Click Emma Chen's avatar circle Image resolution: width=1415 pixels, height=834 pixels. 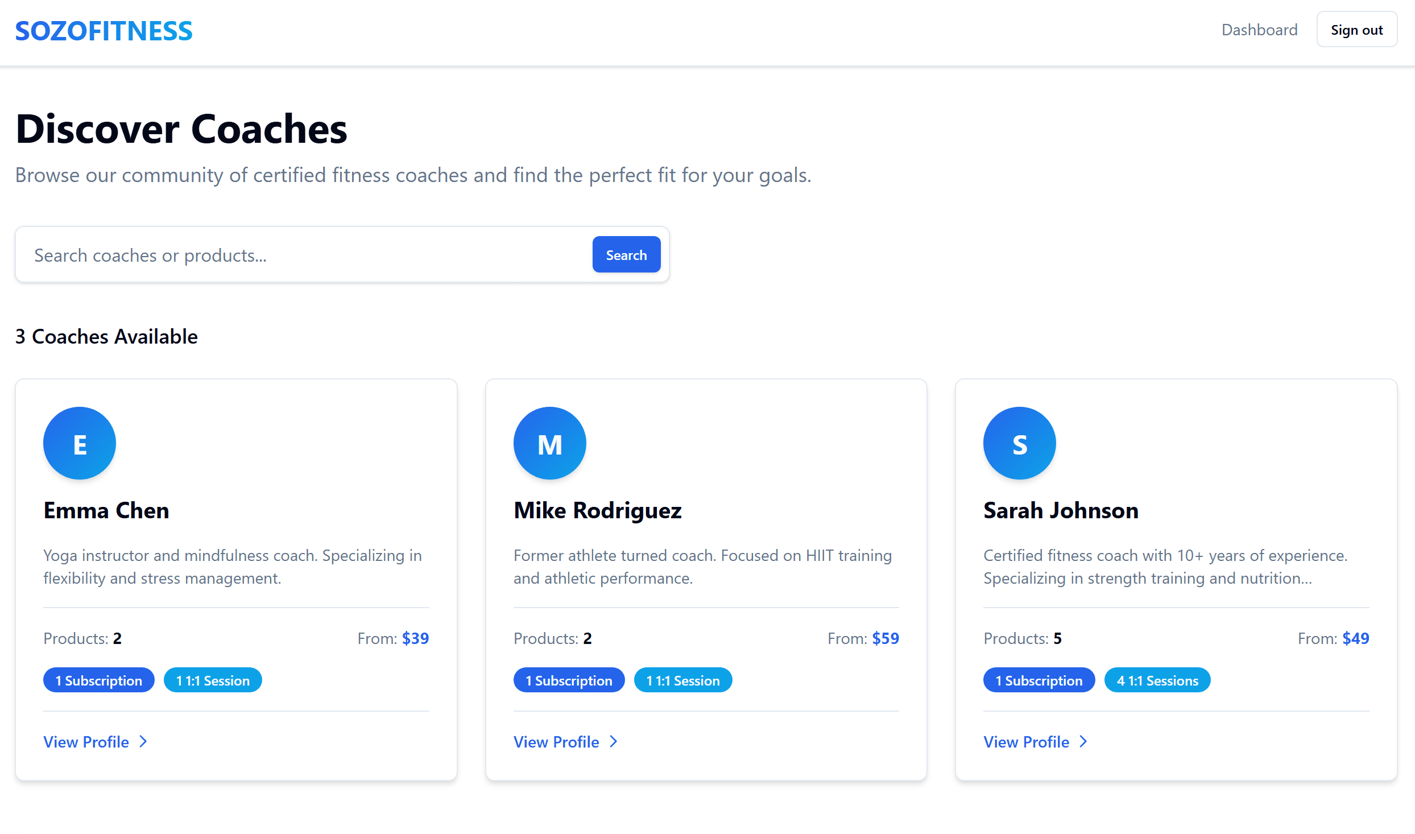coord(80,443)
